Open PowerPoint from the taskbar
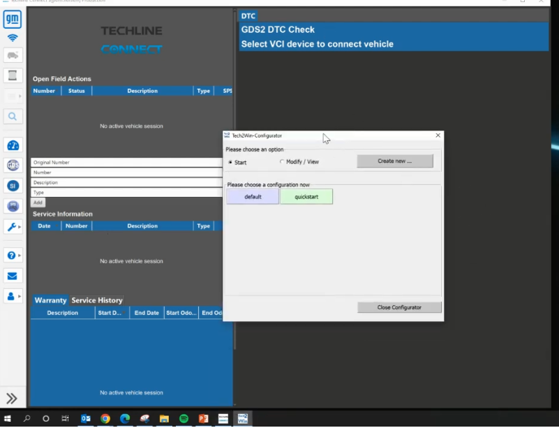Image resolution: width=559 pixels, height=428 pixels. click(x=203, y=419)
